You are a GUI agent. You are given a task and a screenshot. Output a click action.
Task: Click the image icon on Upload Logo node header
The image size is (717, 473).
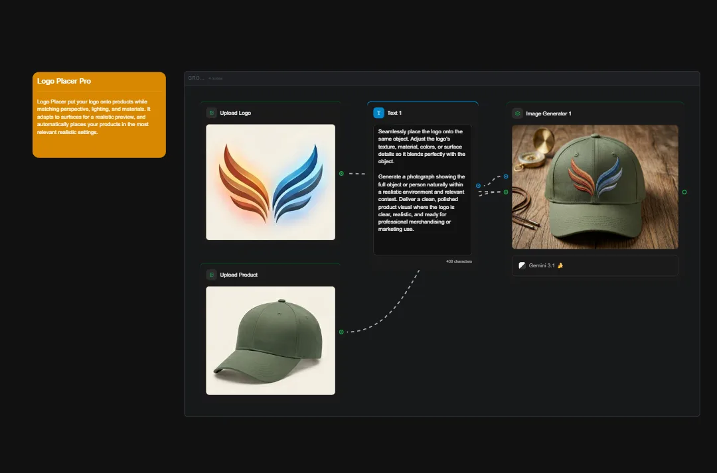[212, 113]
